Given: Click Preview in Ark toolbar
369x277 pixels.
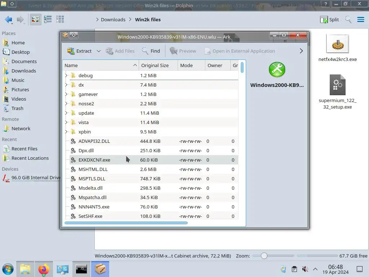Looking at the screenshot, I should tap(183, 51).
